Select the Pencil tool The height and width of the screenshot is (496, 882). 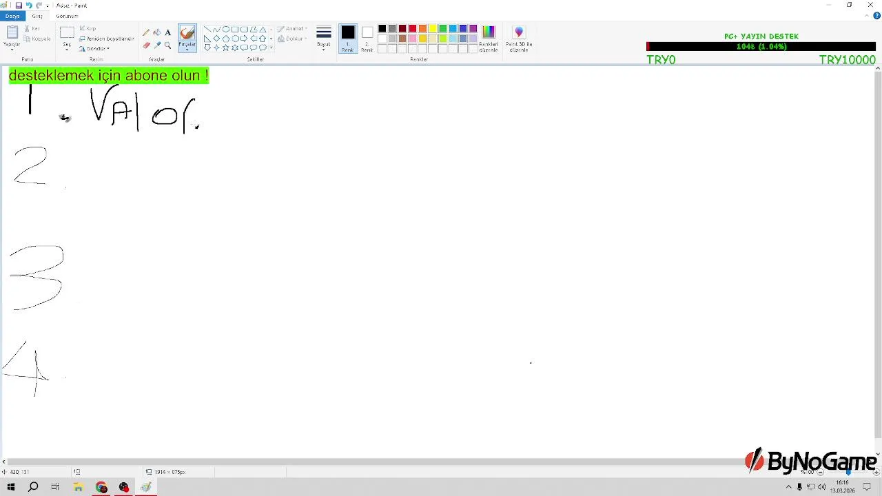tap(146, 32)
